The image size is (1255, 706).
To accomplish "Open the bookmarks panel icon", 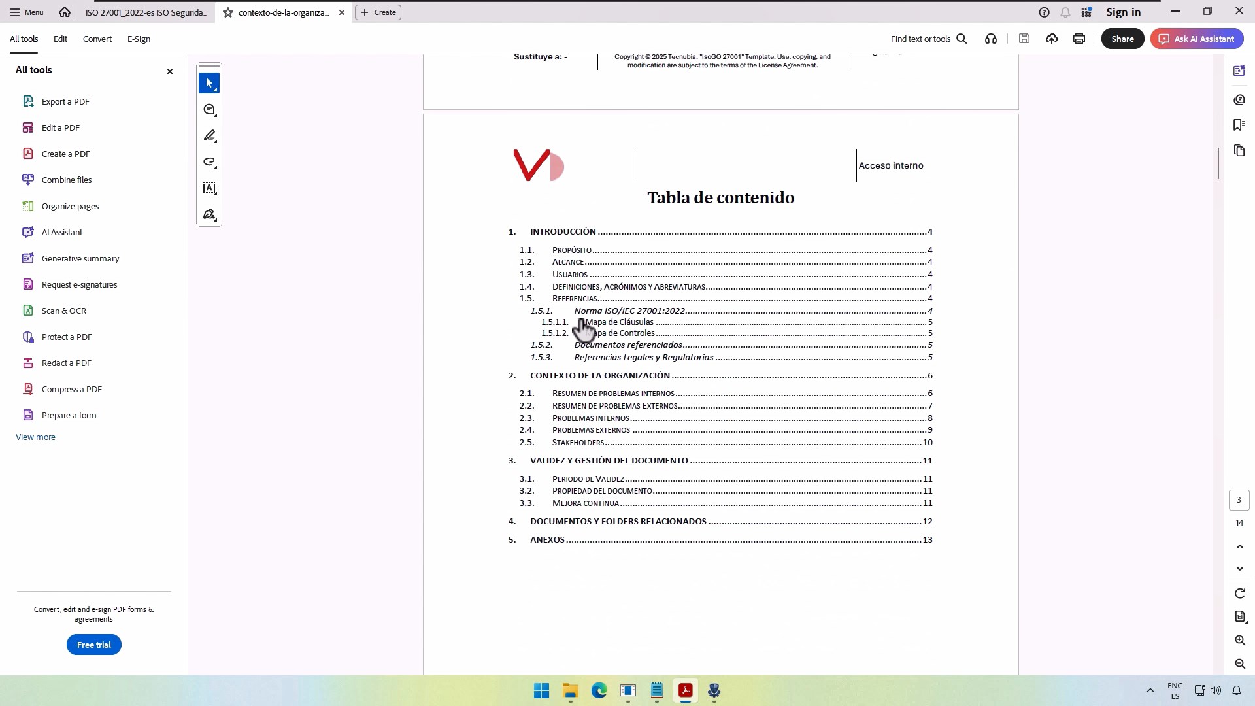I will point(1239,125).
